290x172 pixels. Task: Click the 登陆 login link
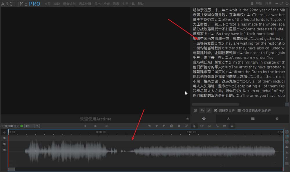coord(259,3)
